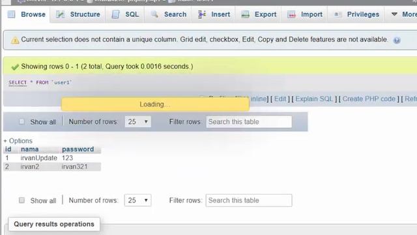This screenshot has width=417, height=235.
Task: Click the yellow warning triangle icon
Action: tap(15, 40)
